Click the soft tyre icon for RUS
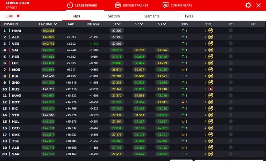This screenshot has height=161, width=266. tap(211, 89)
